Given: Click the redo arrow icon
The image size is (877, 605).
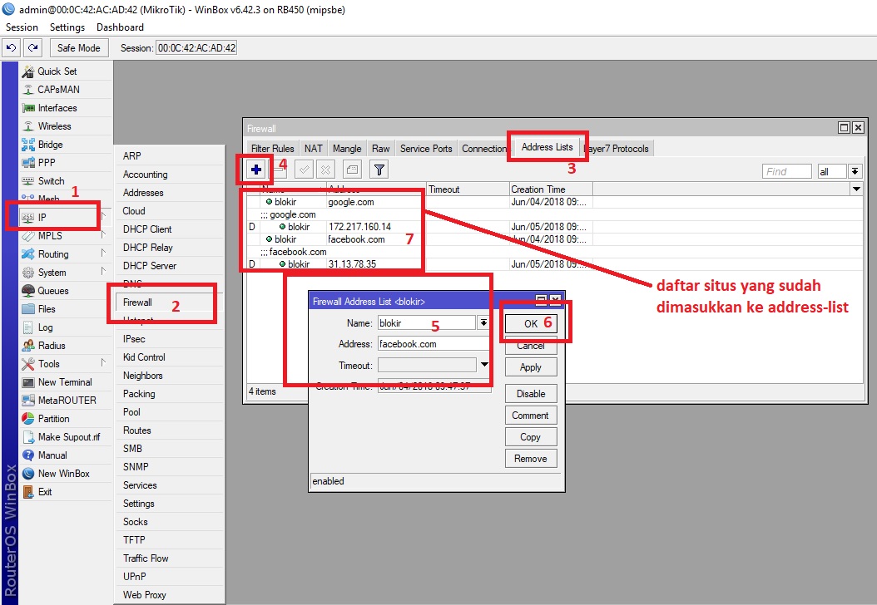Looking at the screenshot, I should (32, 47).
